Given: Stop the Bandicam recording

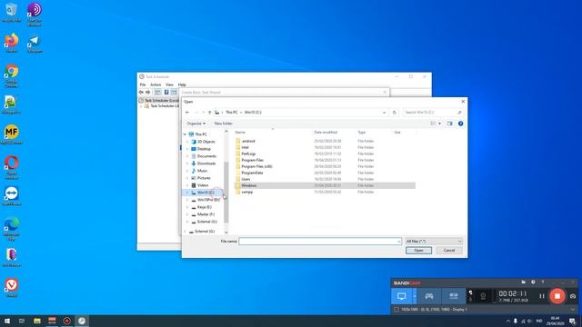Looking at the screenshot, I should [x=557, y=296].
